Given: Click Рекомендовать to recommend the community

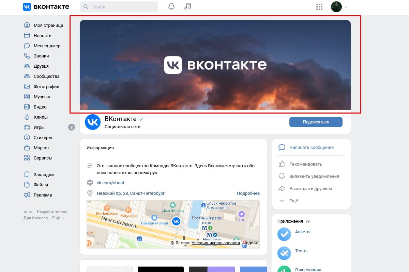Looking at the screenshot, I should coord(306,164).
